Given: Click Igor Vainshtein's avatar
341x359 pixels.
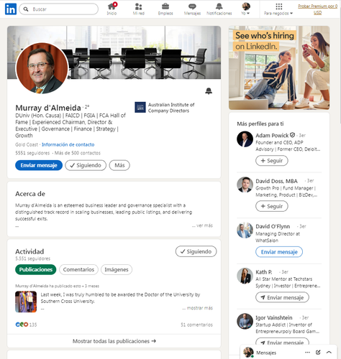Looking at the screenshot, I should (245, 322).
